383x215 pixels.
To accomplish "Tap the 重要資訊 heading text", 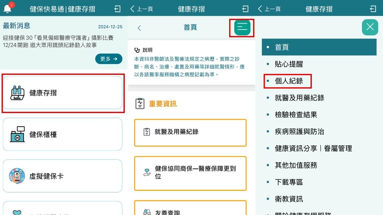I will (x=163, y=104).
